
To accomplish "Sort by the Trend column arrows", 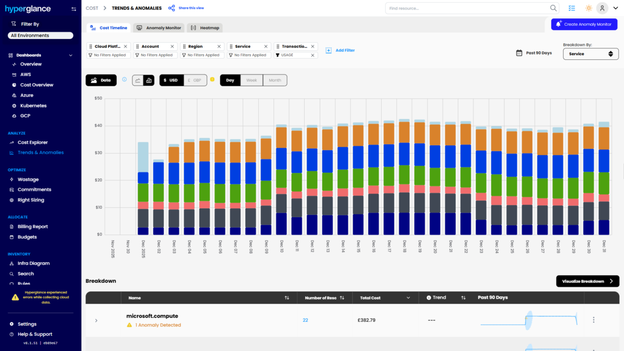I will pos(463,297).
